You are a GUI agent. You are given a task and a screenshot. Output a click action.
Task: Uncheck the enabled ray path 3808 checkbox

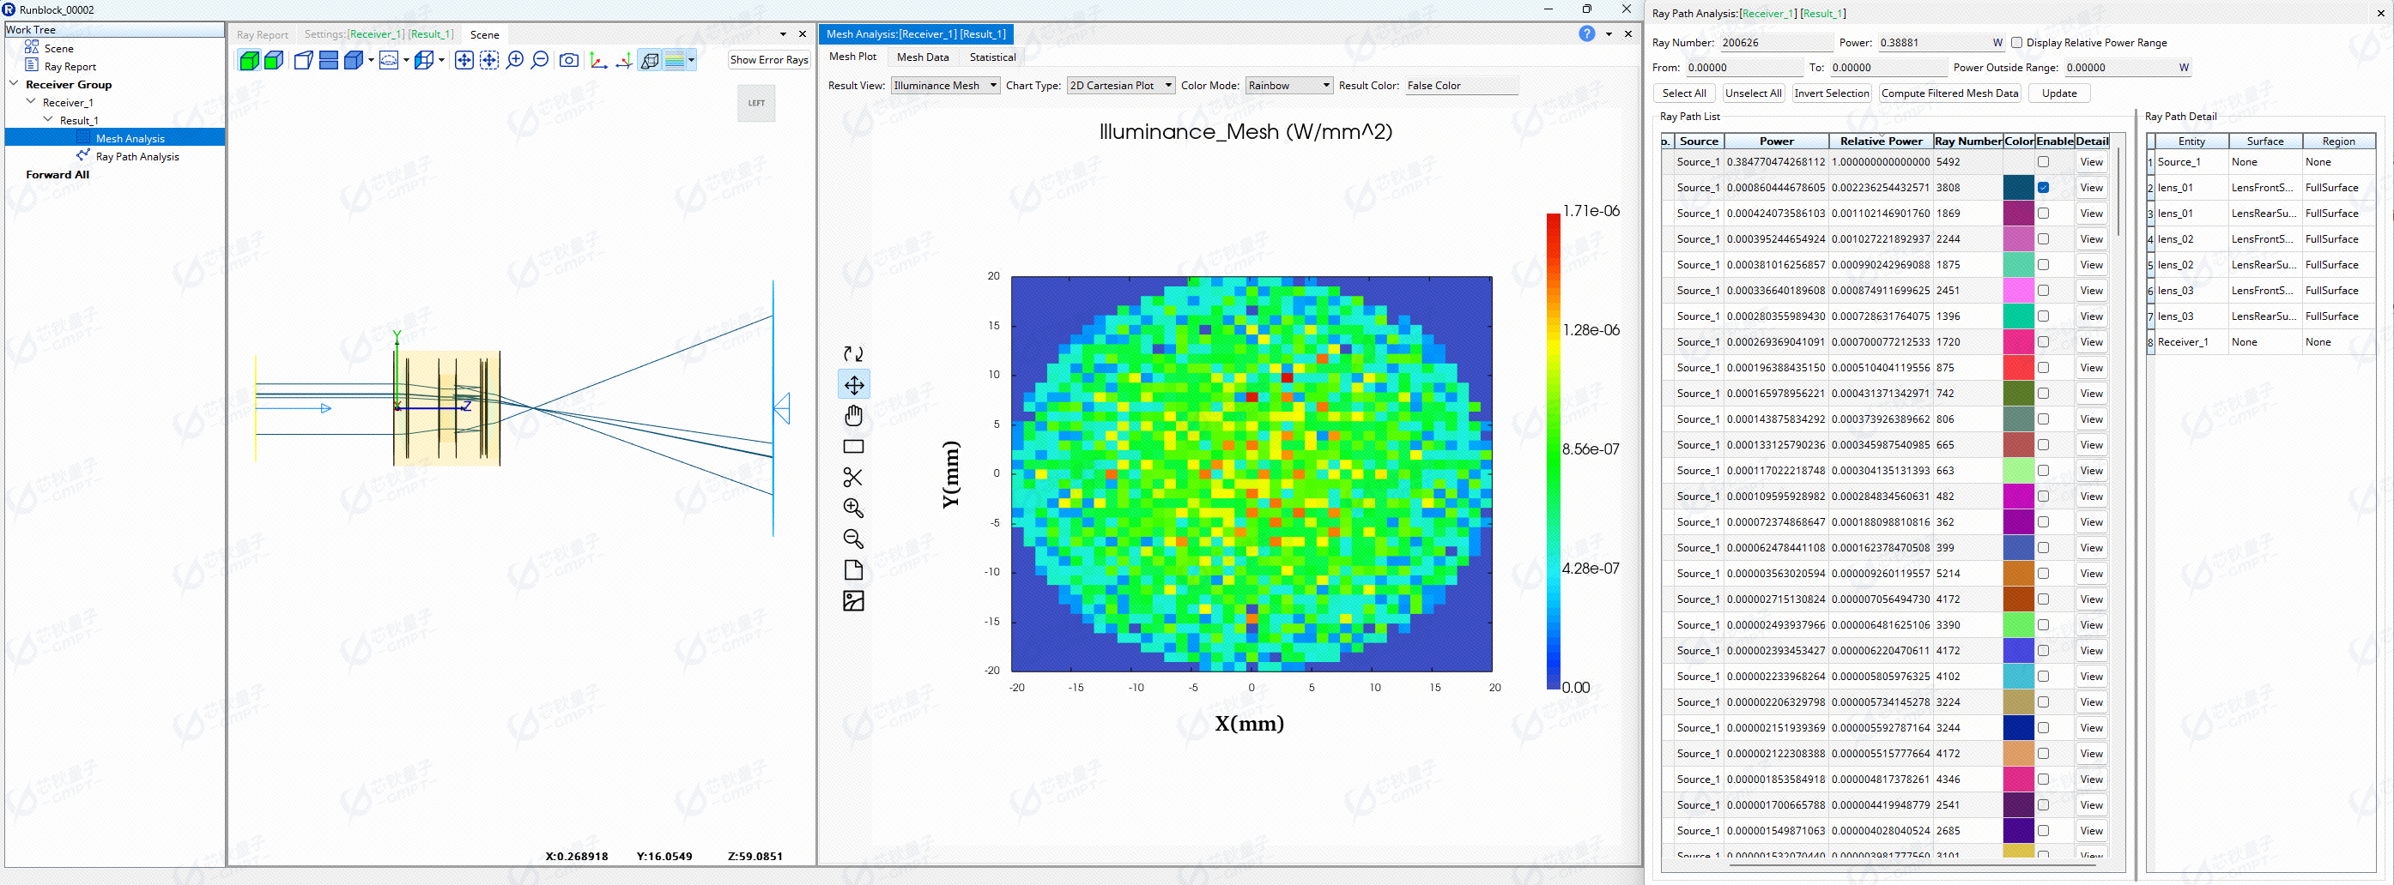coord(2043,188)
